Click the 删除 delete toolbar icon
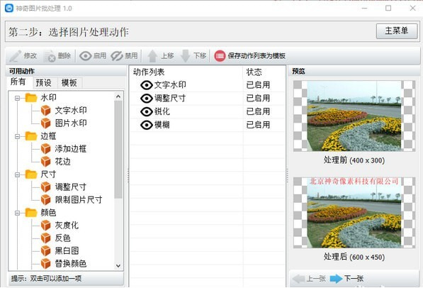Image resolution: width=423 pixels, height=288 pixels. (50, 56)
